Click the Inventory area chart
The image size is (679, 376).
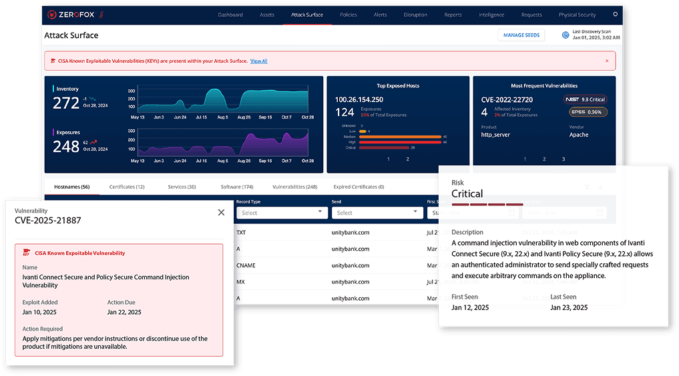[x=223, y=99]
